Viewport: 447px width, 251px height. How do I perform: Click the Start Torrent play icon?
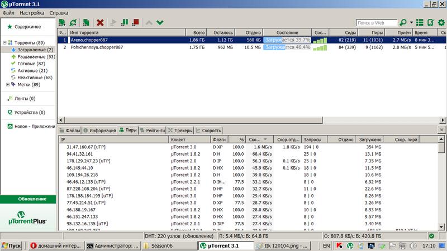coord(113,22)
